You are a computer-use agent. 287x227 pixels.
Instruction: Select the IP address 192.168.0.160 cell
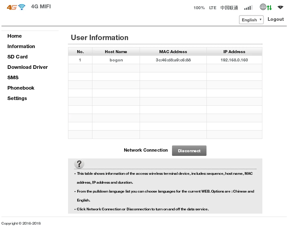coord(234,60)
